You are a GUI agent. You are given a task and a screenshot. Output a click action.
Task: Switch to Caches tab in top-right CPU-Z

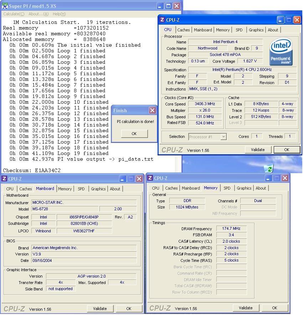click(184, 30)
